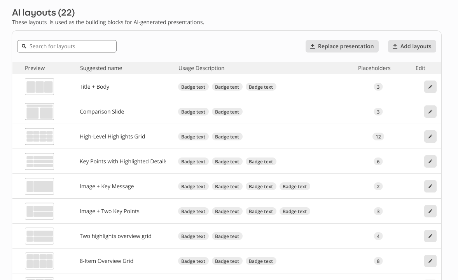Screen dimensions: 458x280
Task: Click third Badge text in 8-Item Overview Grid row
Action: tap(261, 261)
